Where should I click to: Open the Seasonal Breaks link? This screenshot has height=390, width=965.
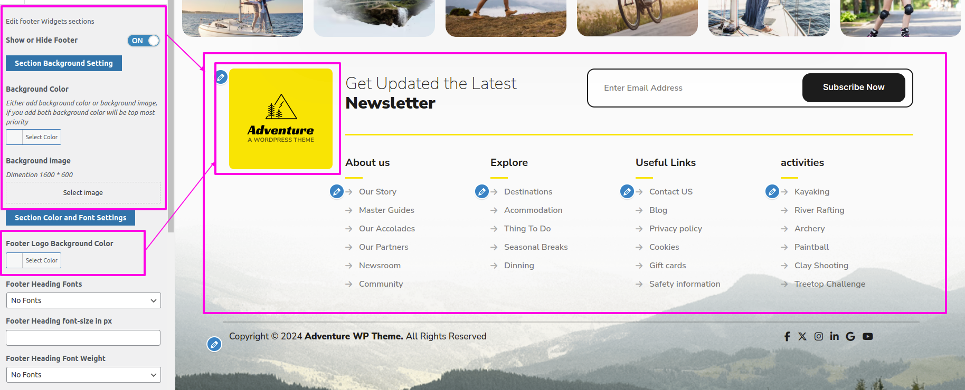point(536,247)
